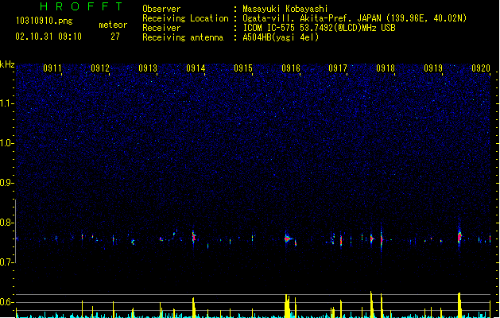Click the 0.8 kHz axis label
500x318 pixels.
coord(7,223)
